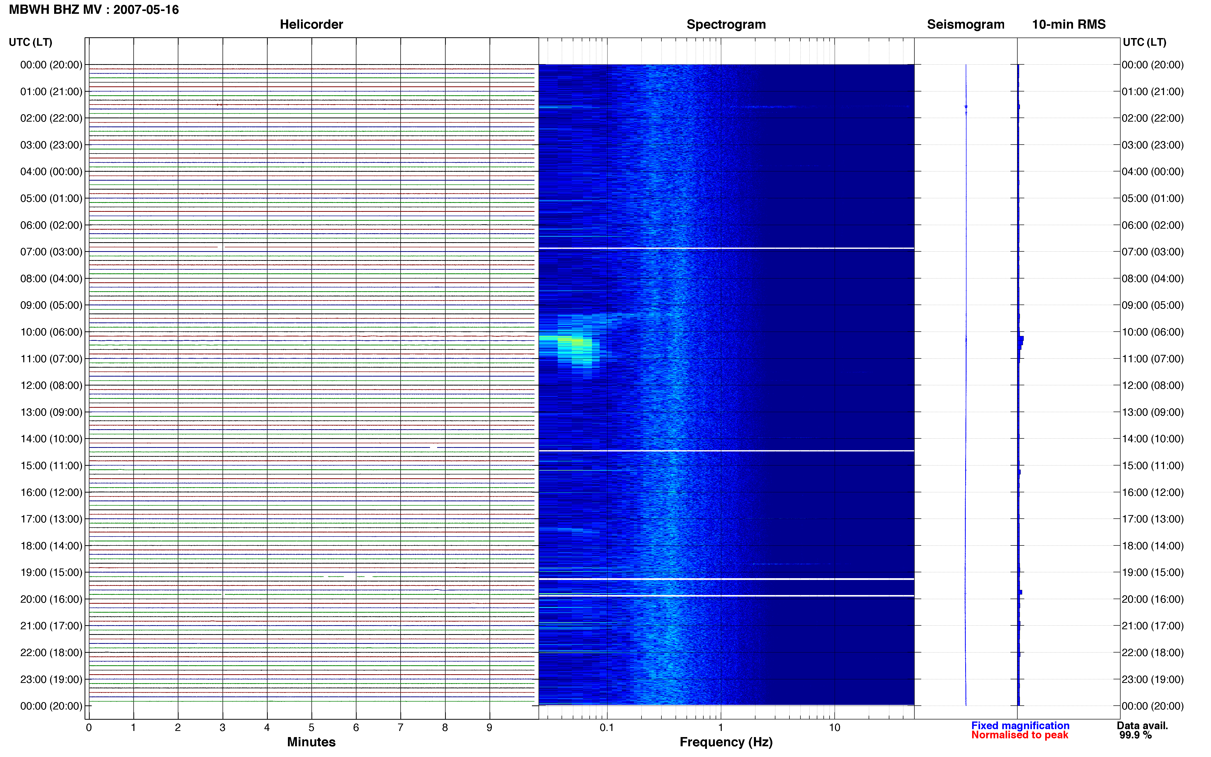Screen dimensions: 1211x757
Task: Click right time label 20:00 (16:00)
Action: point(1152,599)
